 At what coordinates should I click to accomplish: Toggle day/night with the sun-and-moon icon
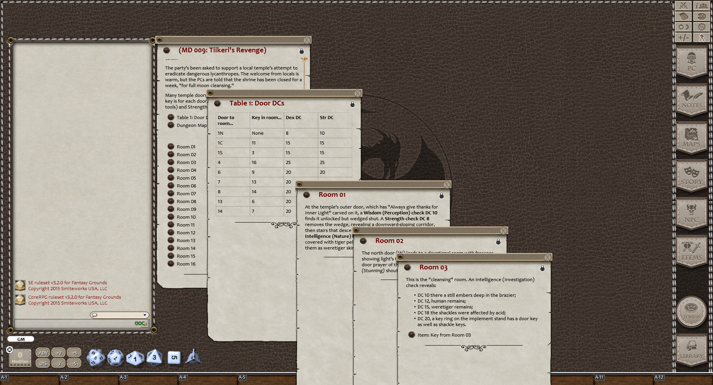(x=683, y=27)
